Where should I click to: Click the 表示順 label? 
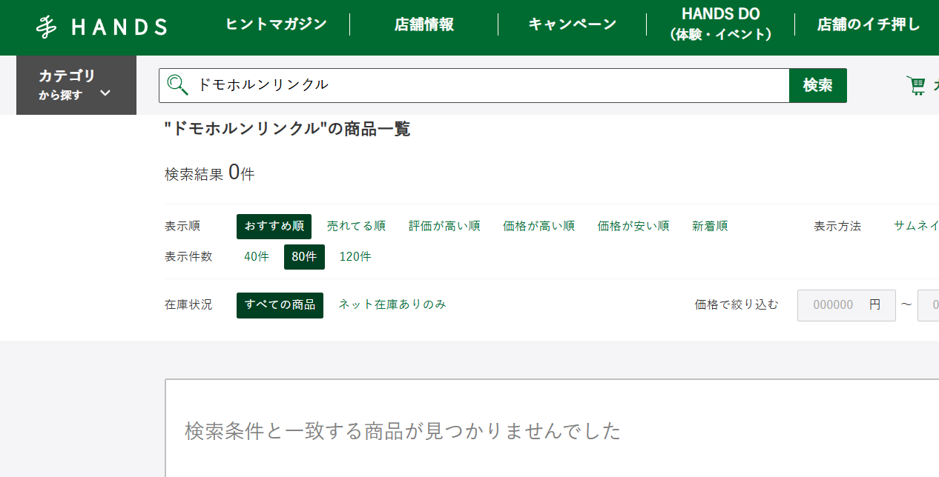[x=182, y=227]
